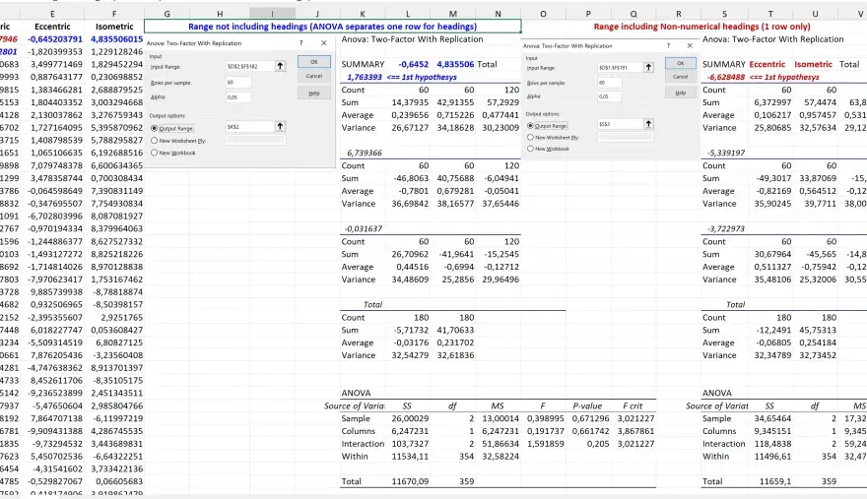
Task: Select column M header
Action: (453, 14)
